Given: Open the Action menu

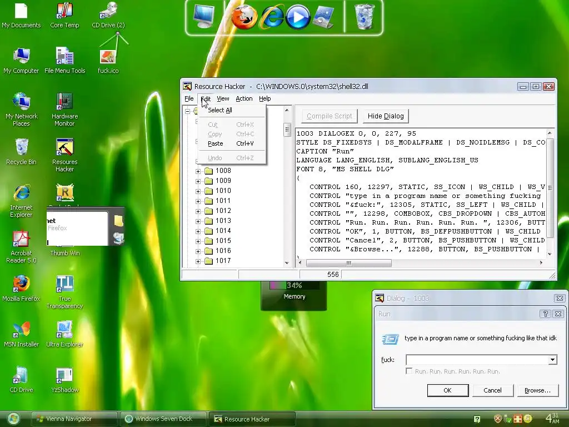Looking at the screenshot, I should 244,98.
